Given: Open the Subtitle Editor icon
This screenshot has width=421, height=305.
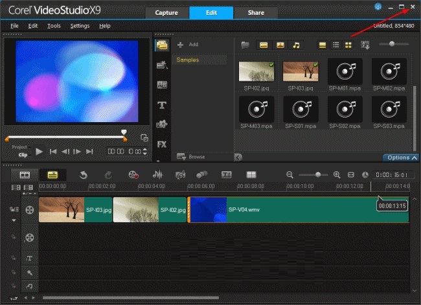Looking at the screenshot, I should pos(226,175).
